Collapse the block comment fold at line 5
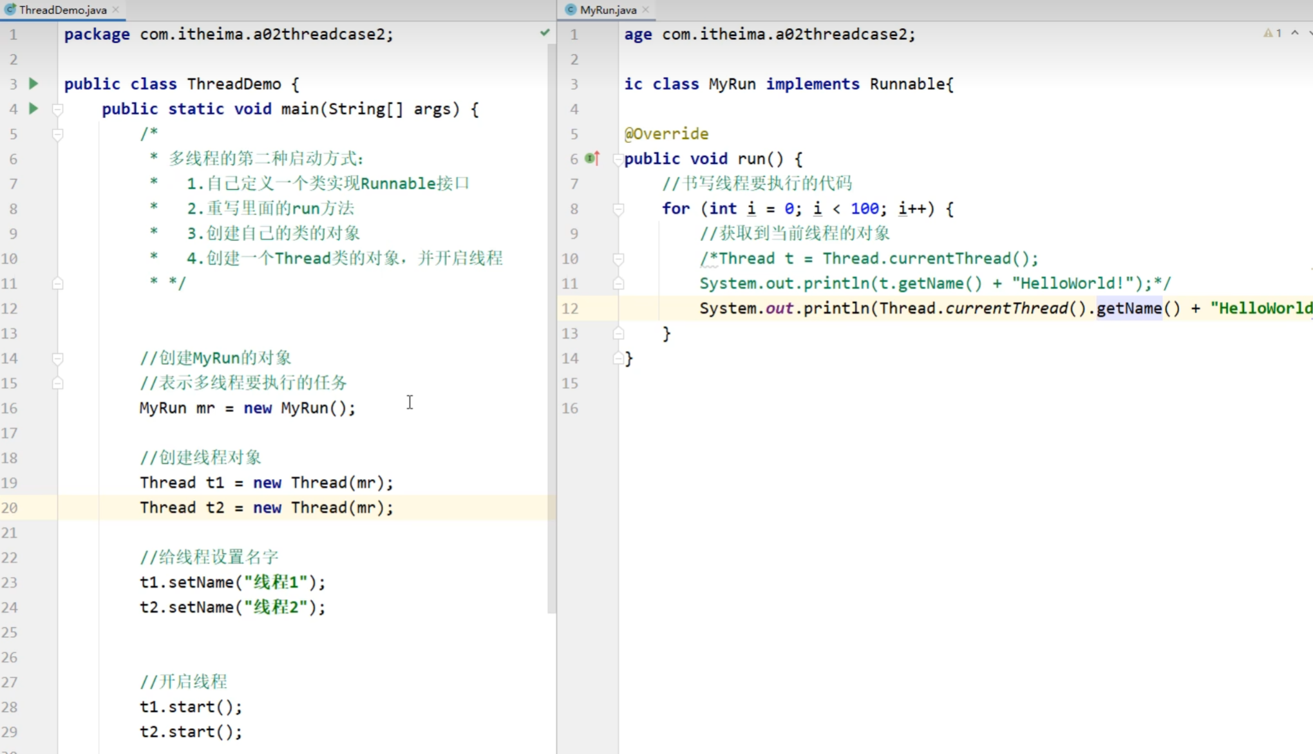The height and width of the screenshot is (754, 1313). pyautogui.click(x=57, y=134)
